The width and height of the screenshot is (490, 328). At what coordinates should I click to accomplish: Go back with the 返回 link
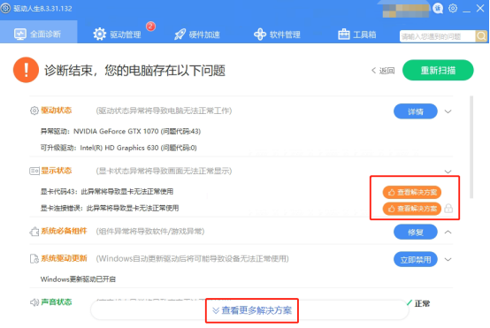point(383,71)
